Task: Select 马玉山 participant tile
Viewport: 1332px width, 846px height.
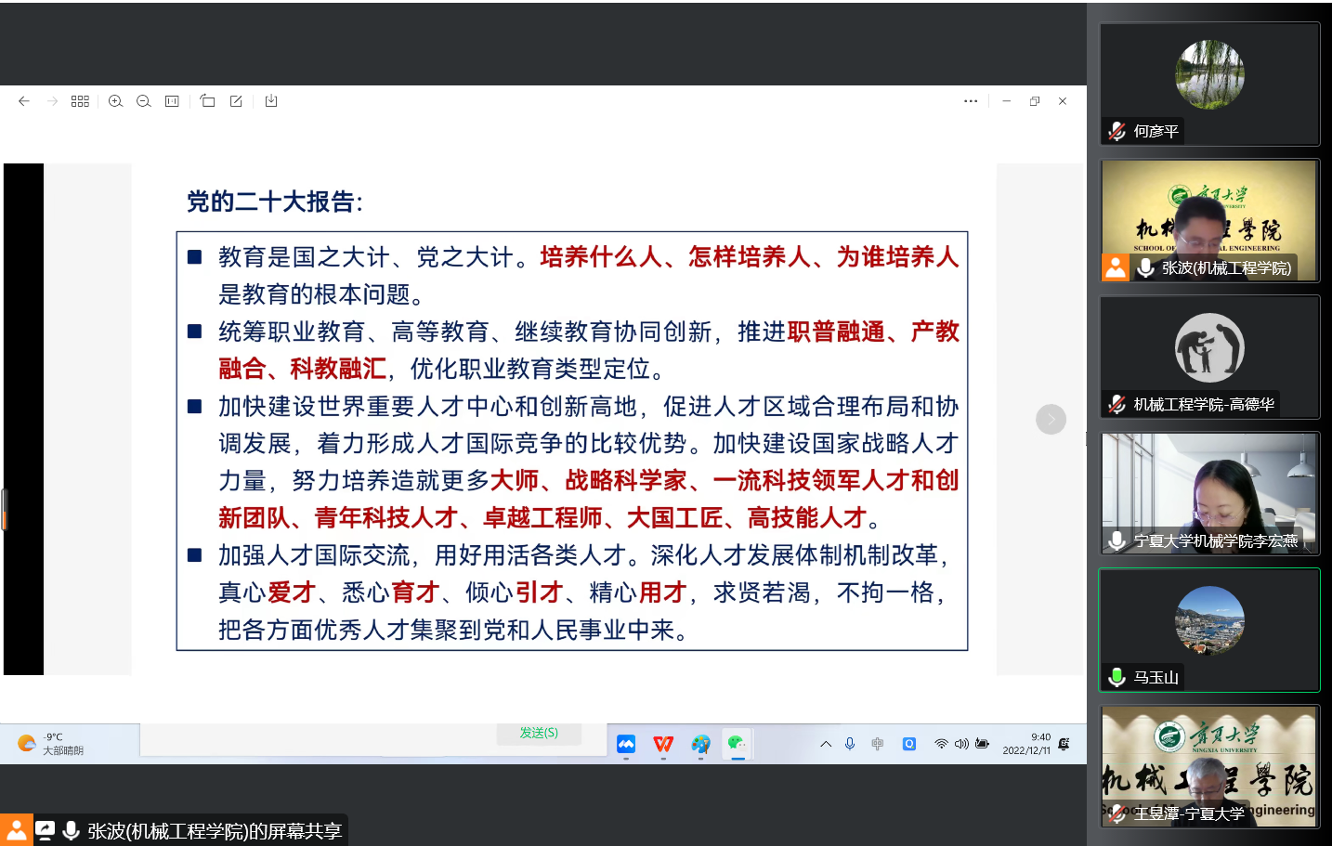Action: click(x=1209, y=631)
